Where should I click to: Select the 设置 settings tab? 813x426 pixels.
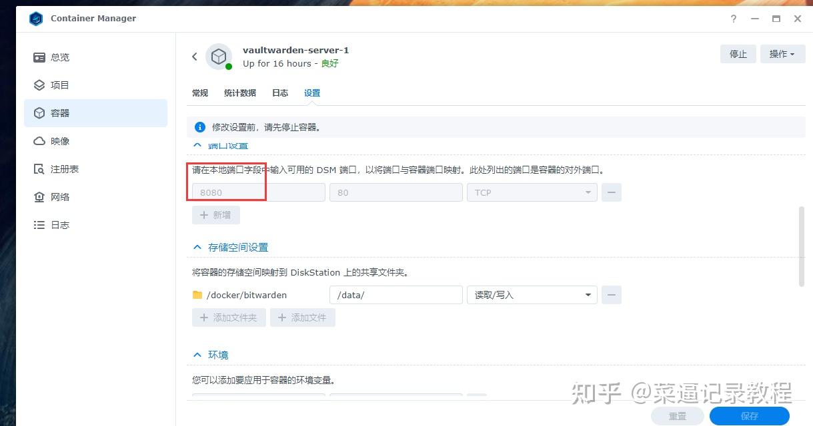pos(312,93)
